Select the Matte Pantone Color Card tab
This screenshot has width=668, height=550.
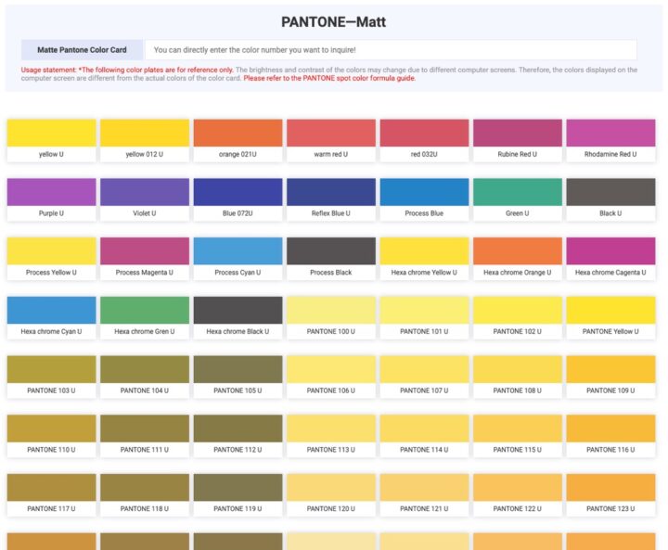pyautogui.click(x=83, y=50)
